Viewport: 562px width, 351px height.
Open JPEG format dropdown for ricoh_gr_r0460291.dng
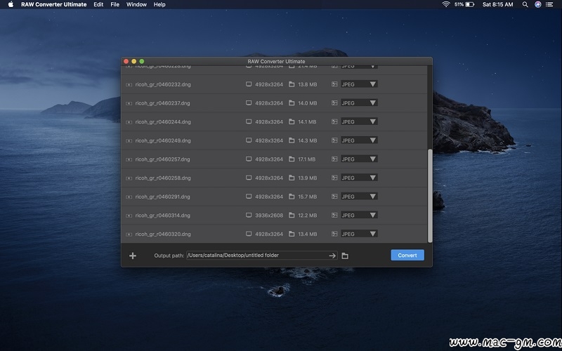pos(359,197)
